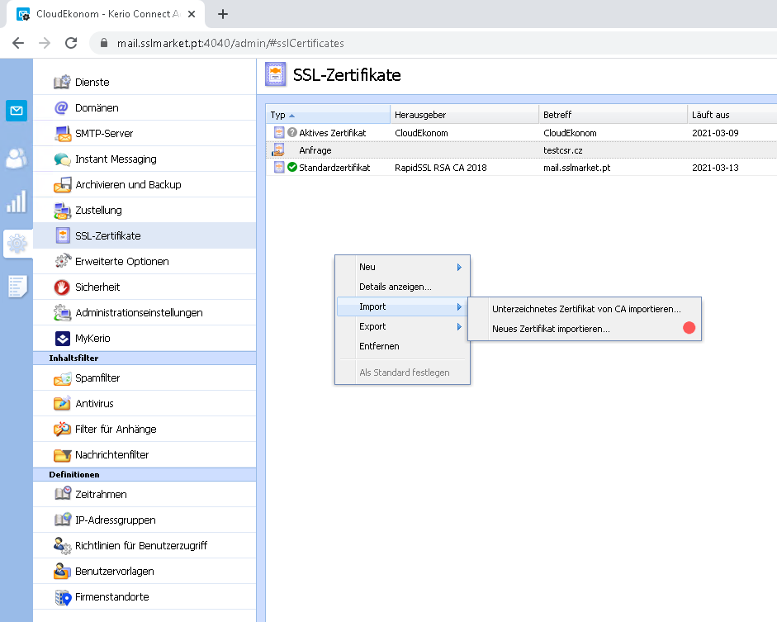Switch to the logs document rail icon
This screenshot has height=622, width=777.
(17, 287)
